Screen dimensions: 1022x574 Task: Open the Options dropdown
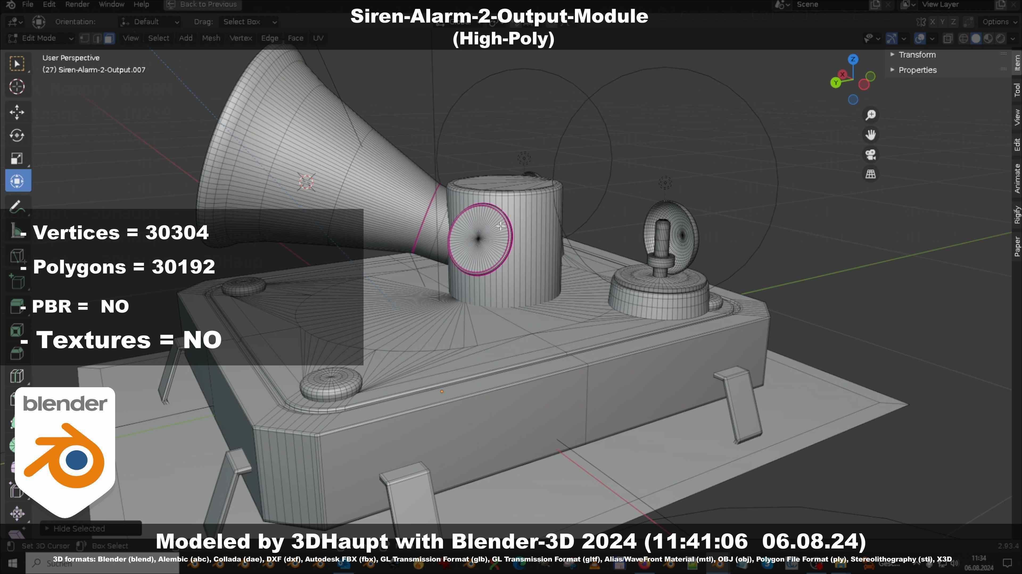998,22
